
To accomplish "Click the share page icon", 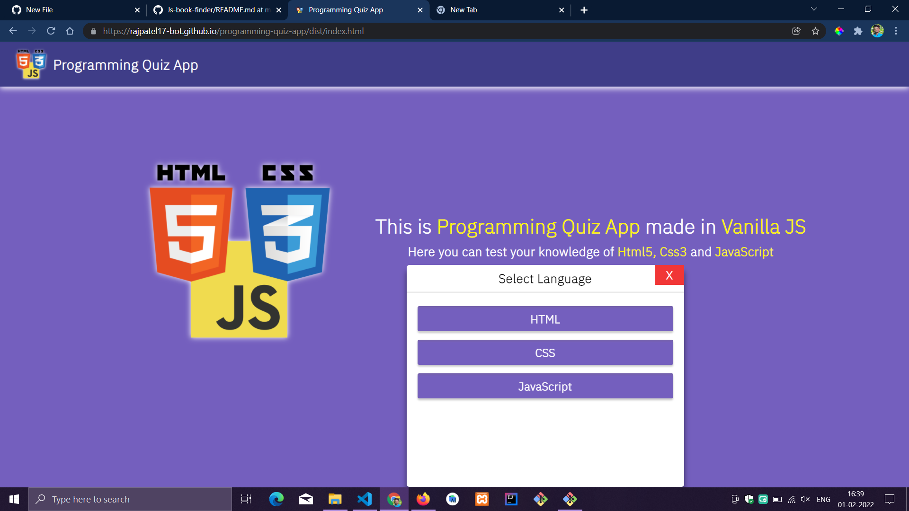I will pos(796,31).
